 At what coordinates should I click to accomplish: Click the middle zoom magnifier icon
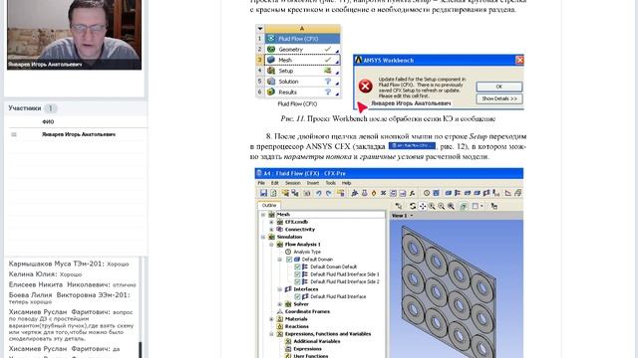coord(441,206)
